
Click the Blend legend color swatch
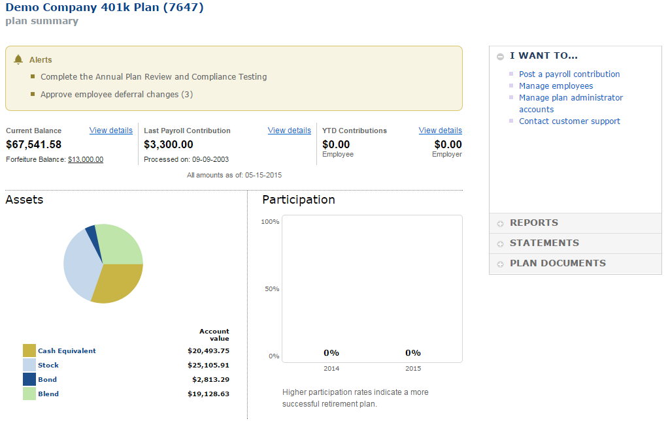coord(29,394)
